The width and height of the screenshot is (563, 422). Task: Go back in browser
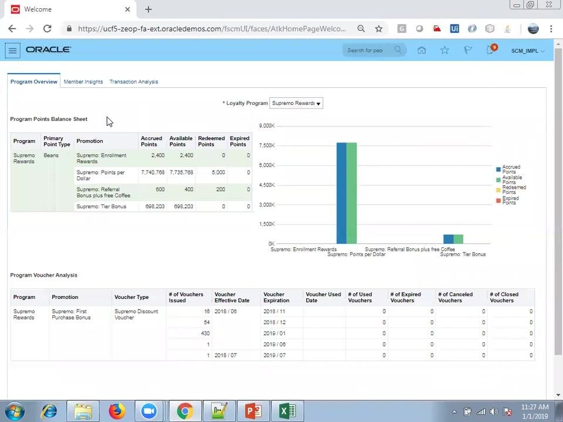pos(12,29)
